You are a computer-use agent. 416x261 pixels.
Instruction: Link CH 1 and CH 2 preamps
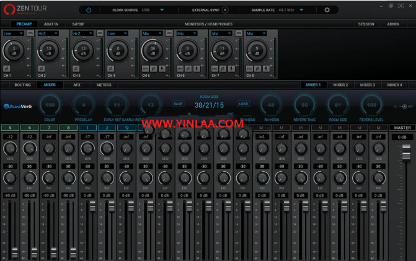(x=31, y=33)
